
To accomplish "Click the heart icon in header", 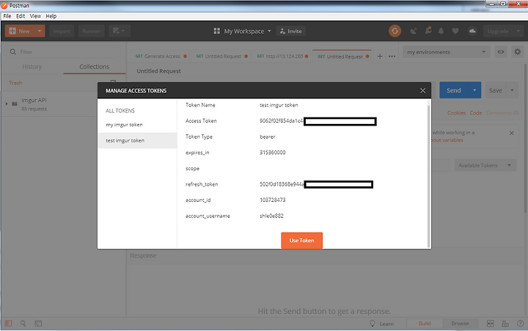I will click(455, 31).
